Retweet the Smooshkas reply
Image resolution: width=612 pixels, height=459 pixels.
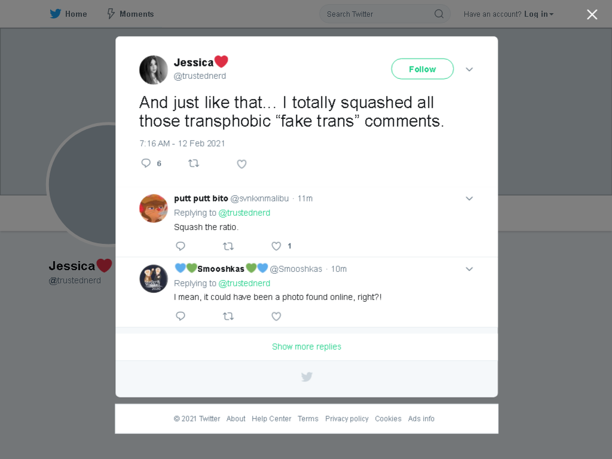[228, 316]
